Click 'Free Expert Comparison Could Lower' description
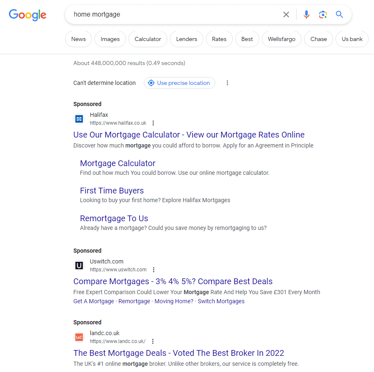Screen dimensions: 374x372 197,292
